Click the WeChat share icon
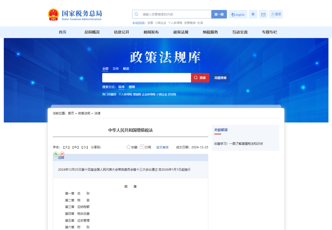The width and height of the screenshot is (332, 230). click(56, 154)
